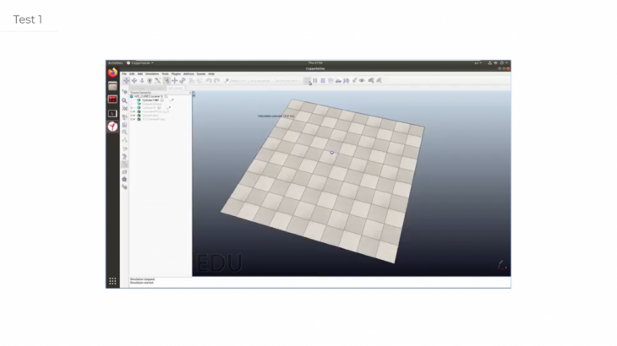Click the Firefox icon in dock
This screenshot has height=346, width=617.
pyautogui.click(x=112, y=73)
